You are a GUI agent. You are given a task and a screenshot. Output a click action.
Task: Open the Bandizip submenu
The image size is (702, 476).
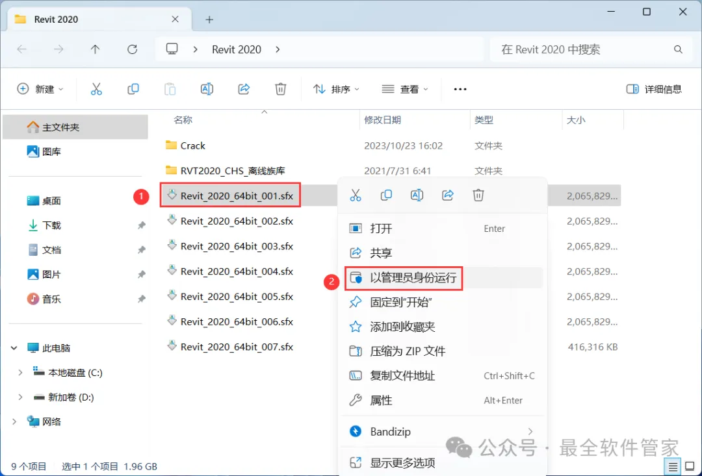click(443, 432)
